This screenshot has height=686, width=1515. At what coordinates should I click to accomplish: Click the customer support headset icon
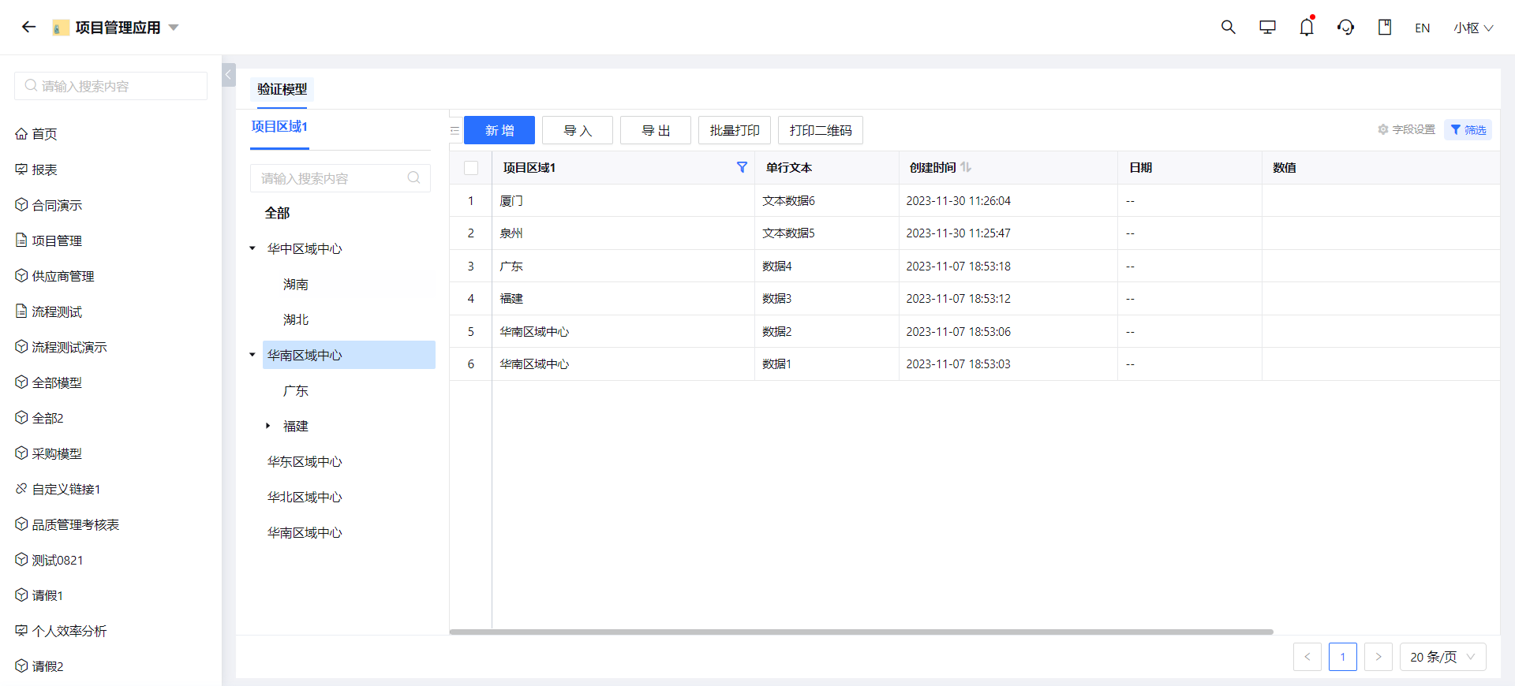click(x=1346, y=27)
